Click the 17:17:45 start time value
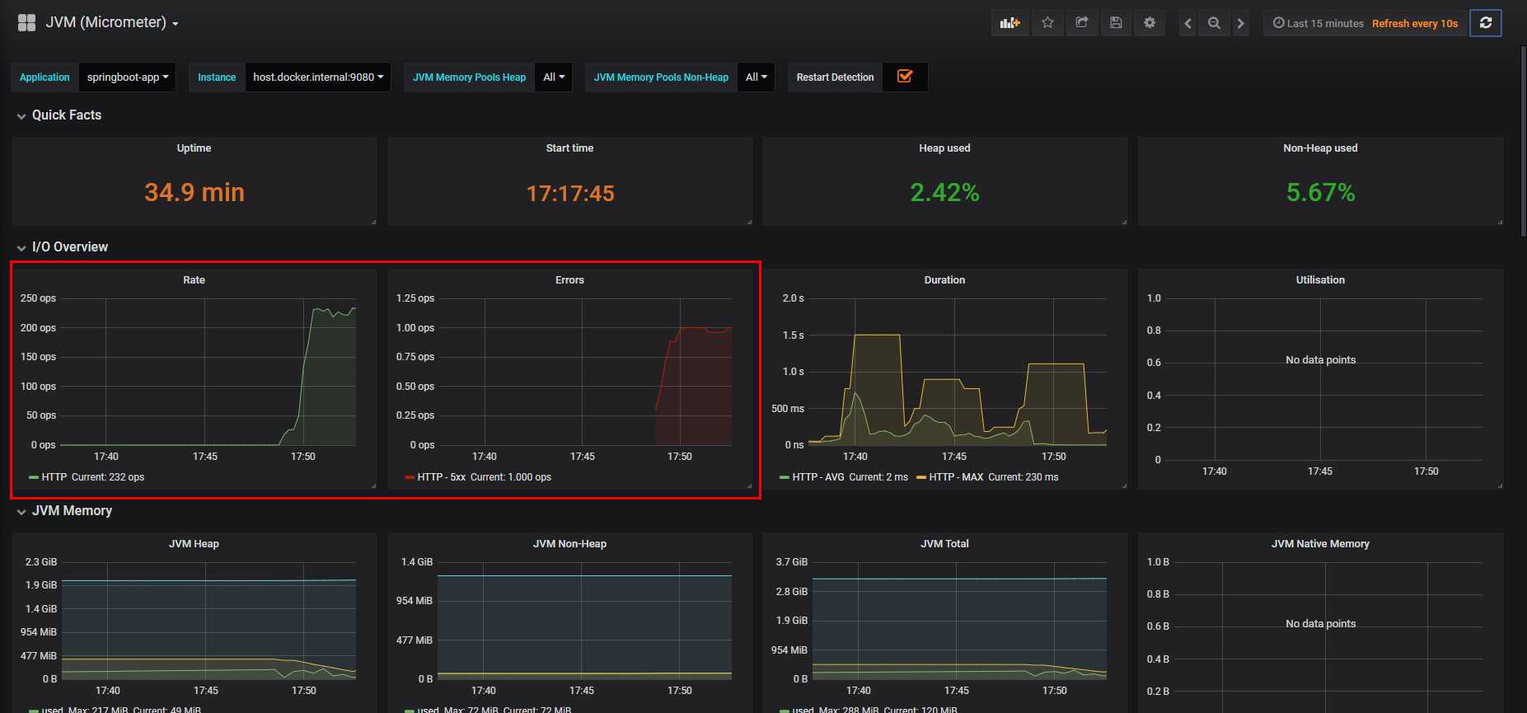 570,193
